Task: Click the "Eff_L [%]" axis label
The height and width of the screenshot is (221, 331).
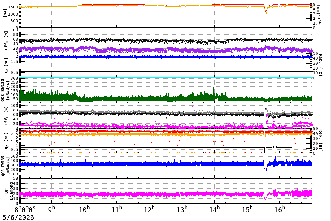Action: tap(6, 116)
